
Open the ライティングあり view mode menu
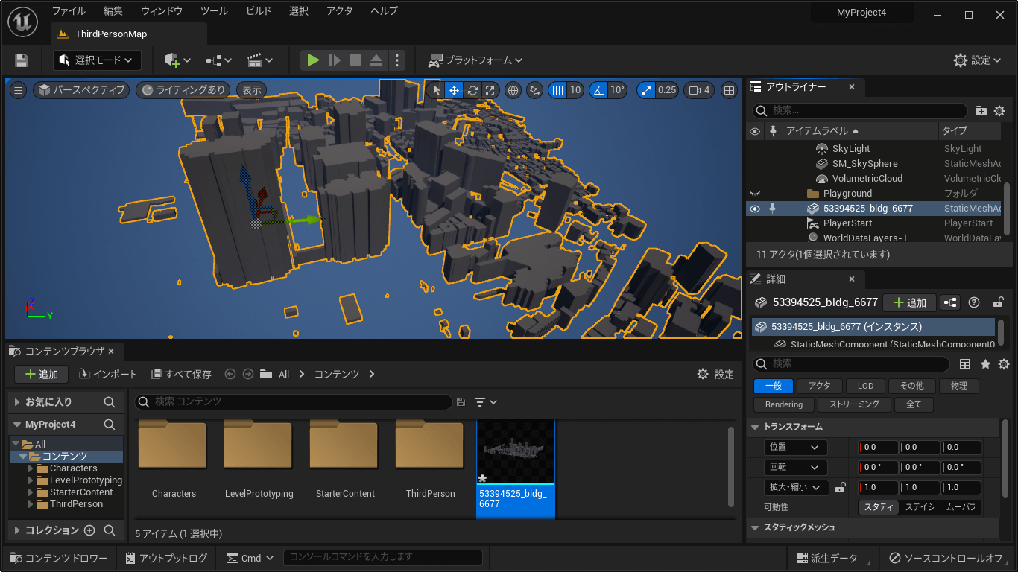pos(183,90)
